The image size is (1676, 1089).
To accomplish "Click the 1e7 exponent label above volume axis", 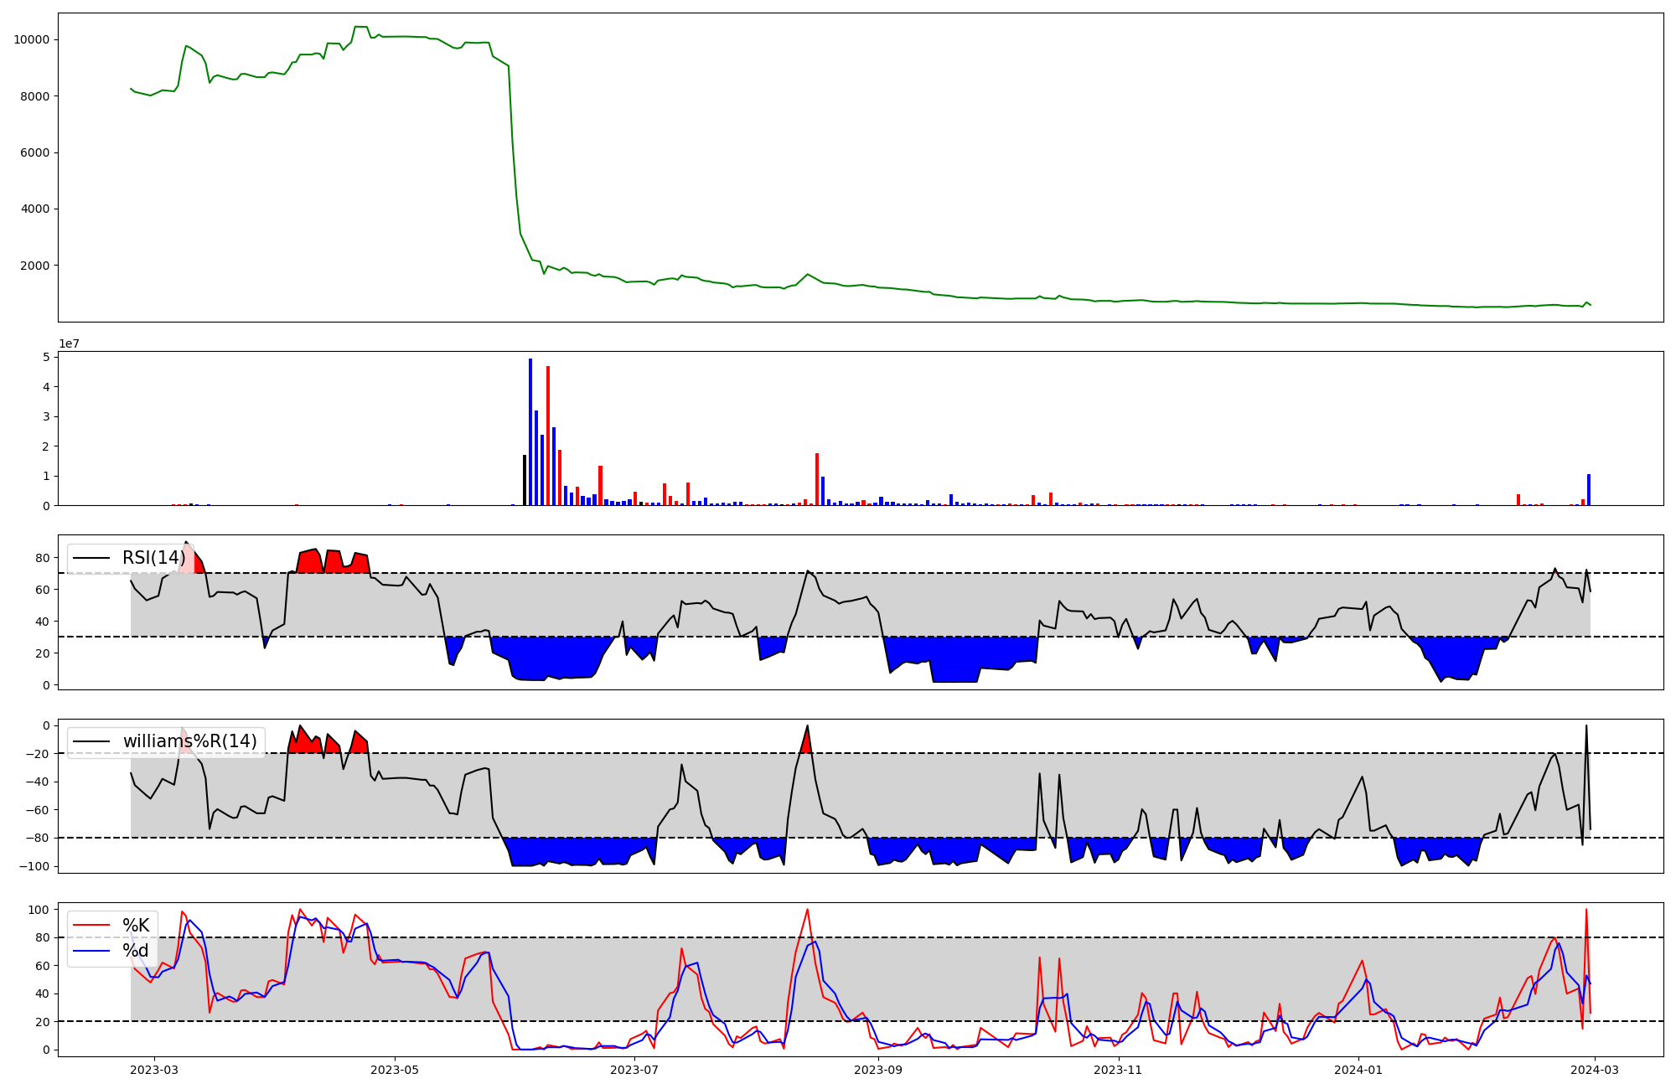I will (69, 343).
